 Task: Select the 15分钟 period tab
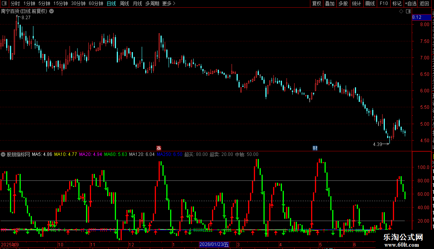61,3
